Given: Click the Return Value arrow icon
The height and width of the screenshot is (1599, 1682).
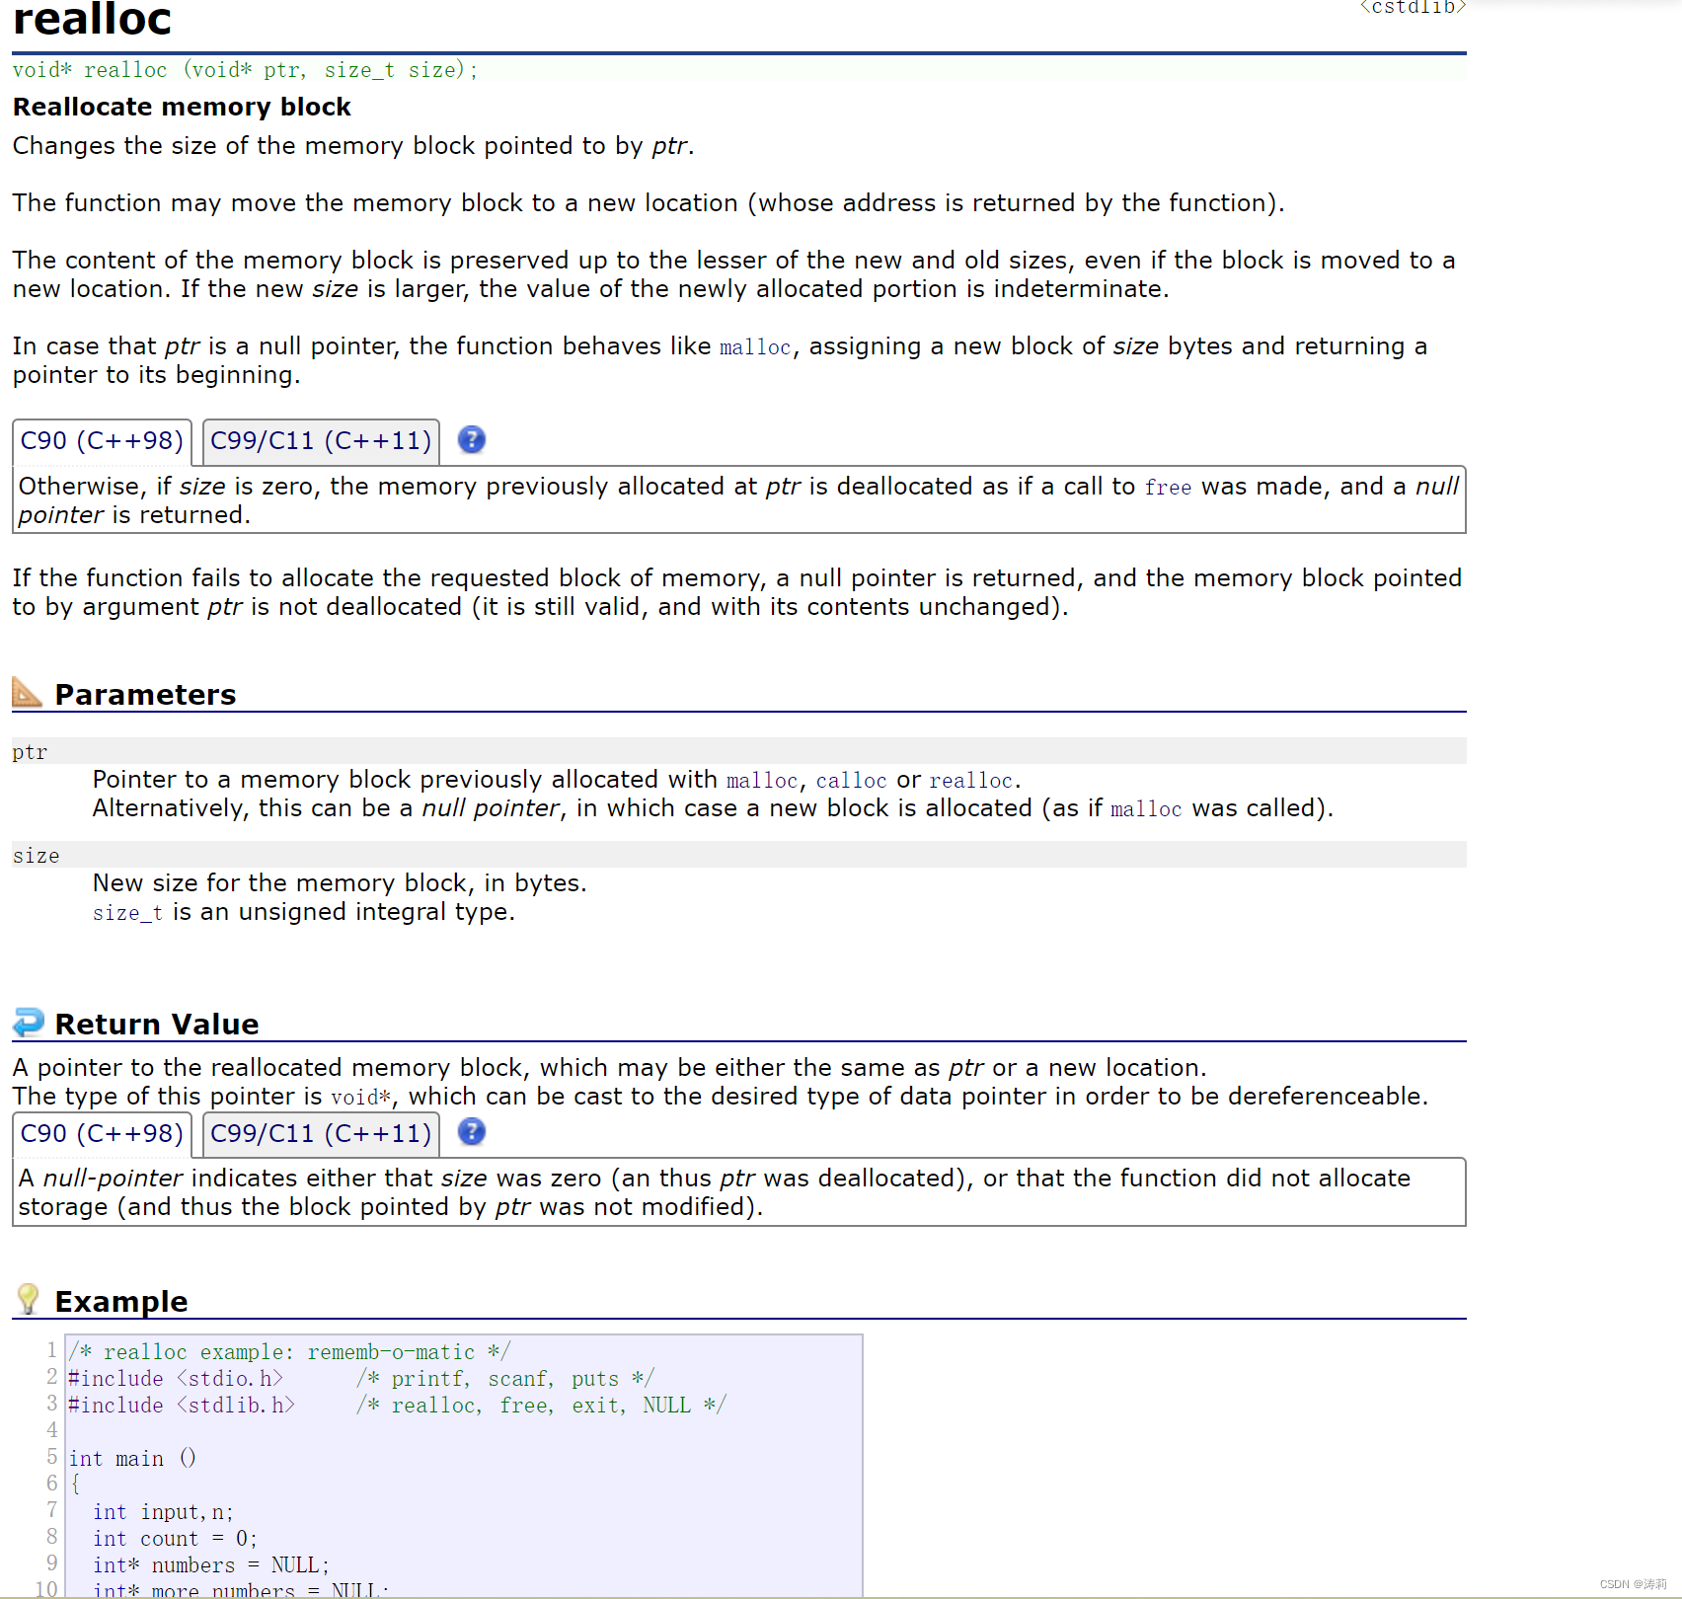Looking at the screenshot, I should 28,1022.
